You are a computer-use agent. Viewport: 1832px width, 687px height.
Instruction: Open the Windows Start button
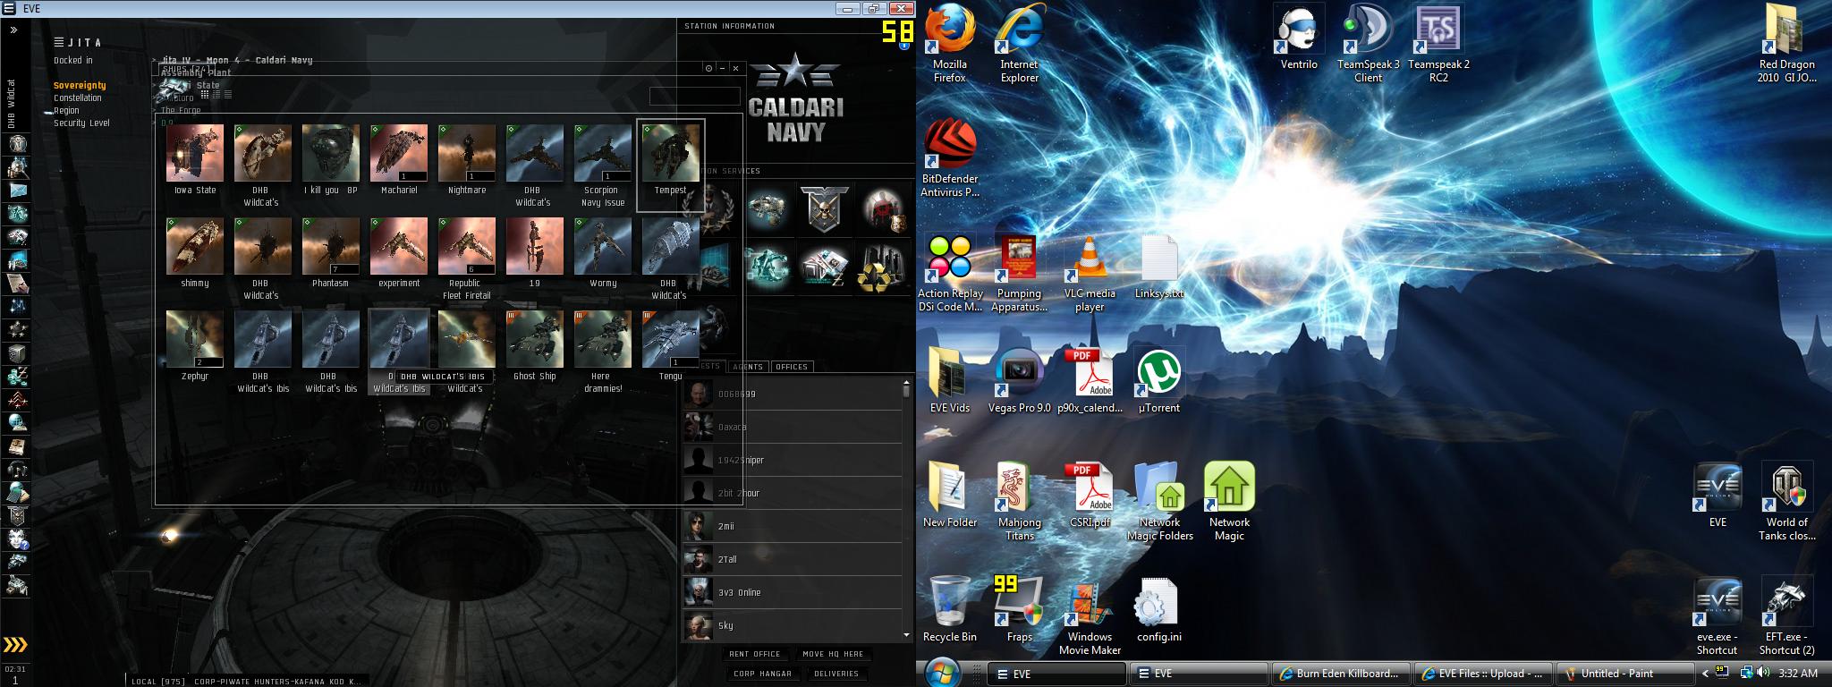click(x=942, y=673)
